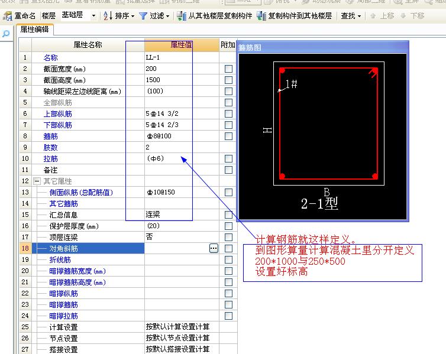
Task: Select the 暗撑纵筋 property label
Action: (x=63, y=294)
